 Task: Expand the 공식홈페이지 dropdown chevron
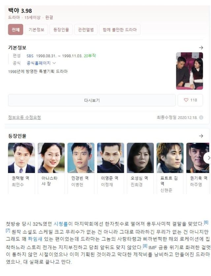click(x=54, y=63)
